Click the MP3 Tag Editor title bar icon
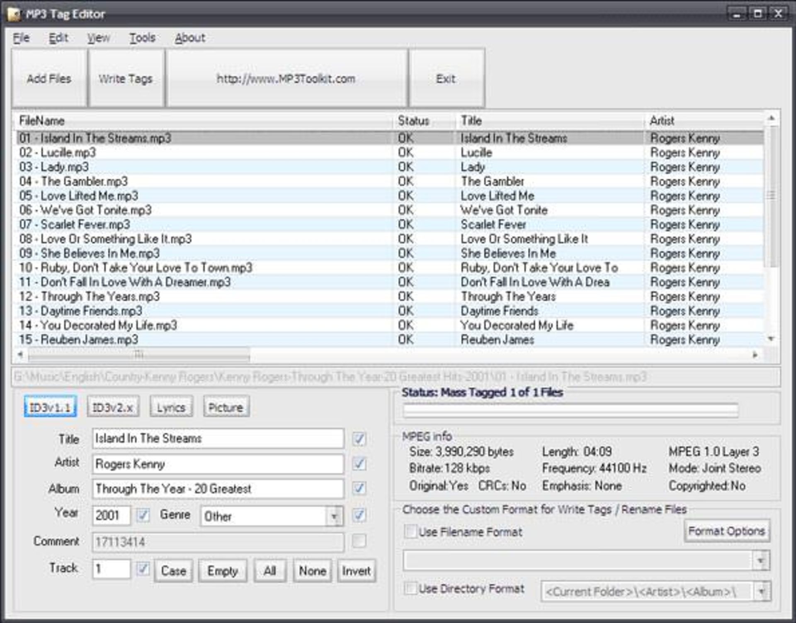Viewport: 796px width, 623px height. [x=14, y=14]
